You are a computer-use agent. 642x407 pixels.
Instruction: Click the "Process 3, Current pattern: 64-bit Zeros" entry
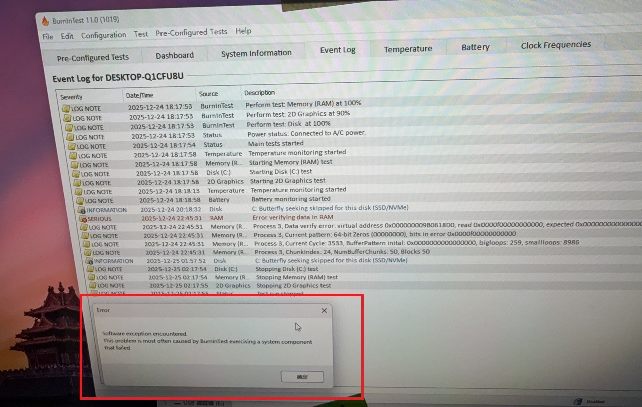[385, 234]
